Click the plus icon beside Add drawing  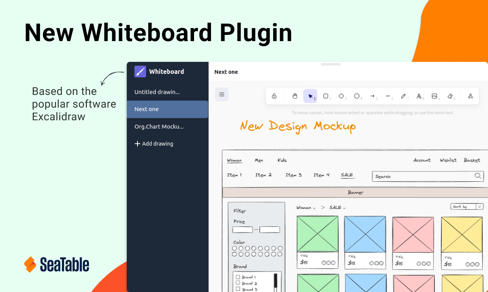pyautogui.click(x=137, y=144)
